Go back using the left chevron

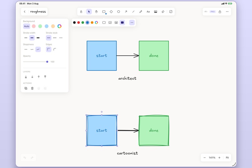(25, 12)
